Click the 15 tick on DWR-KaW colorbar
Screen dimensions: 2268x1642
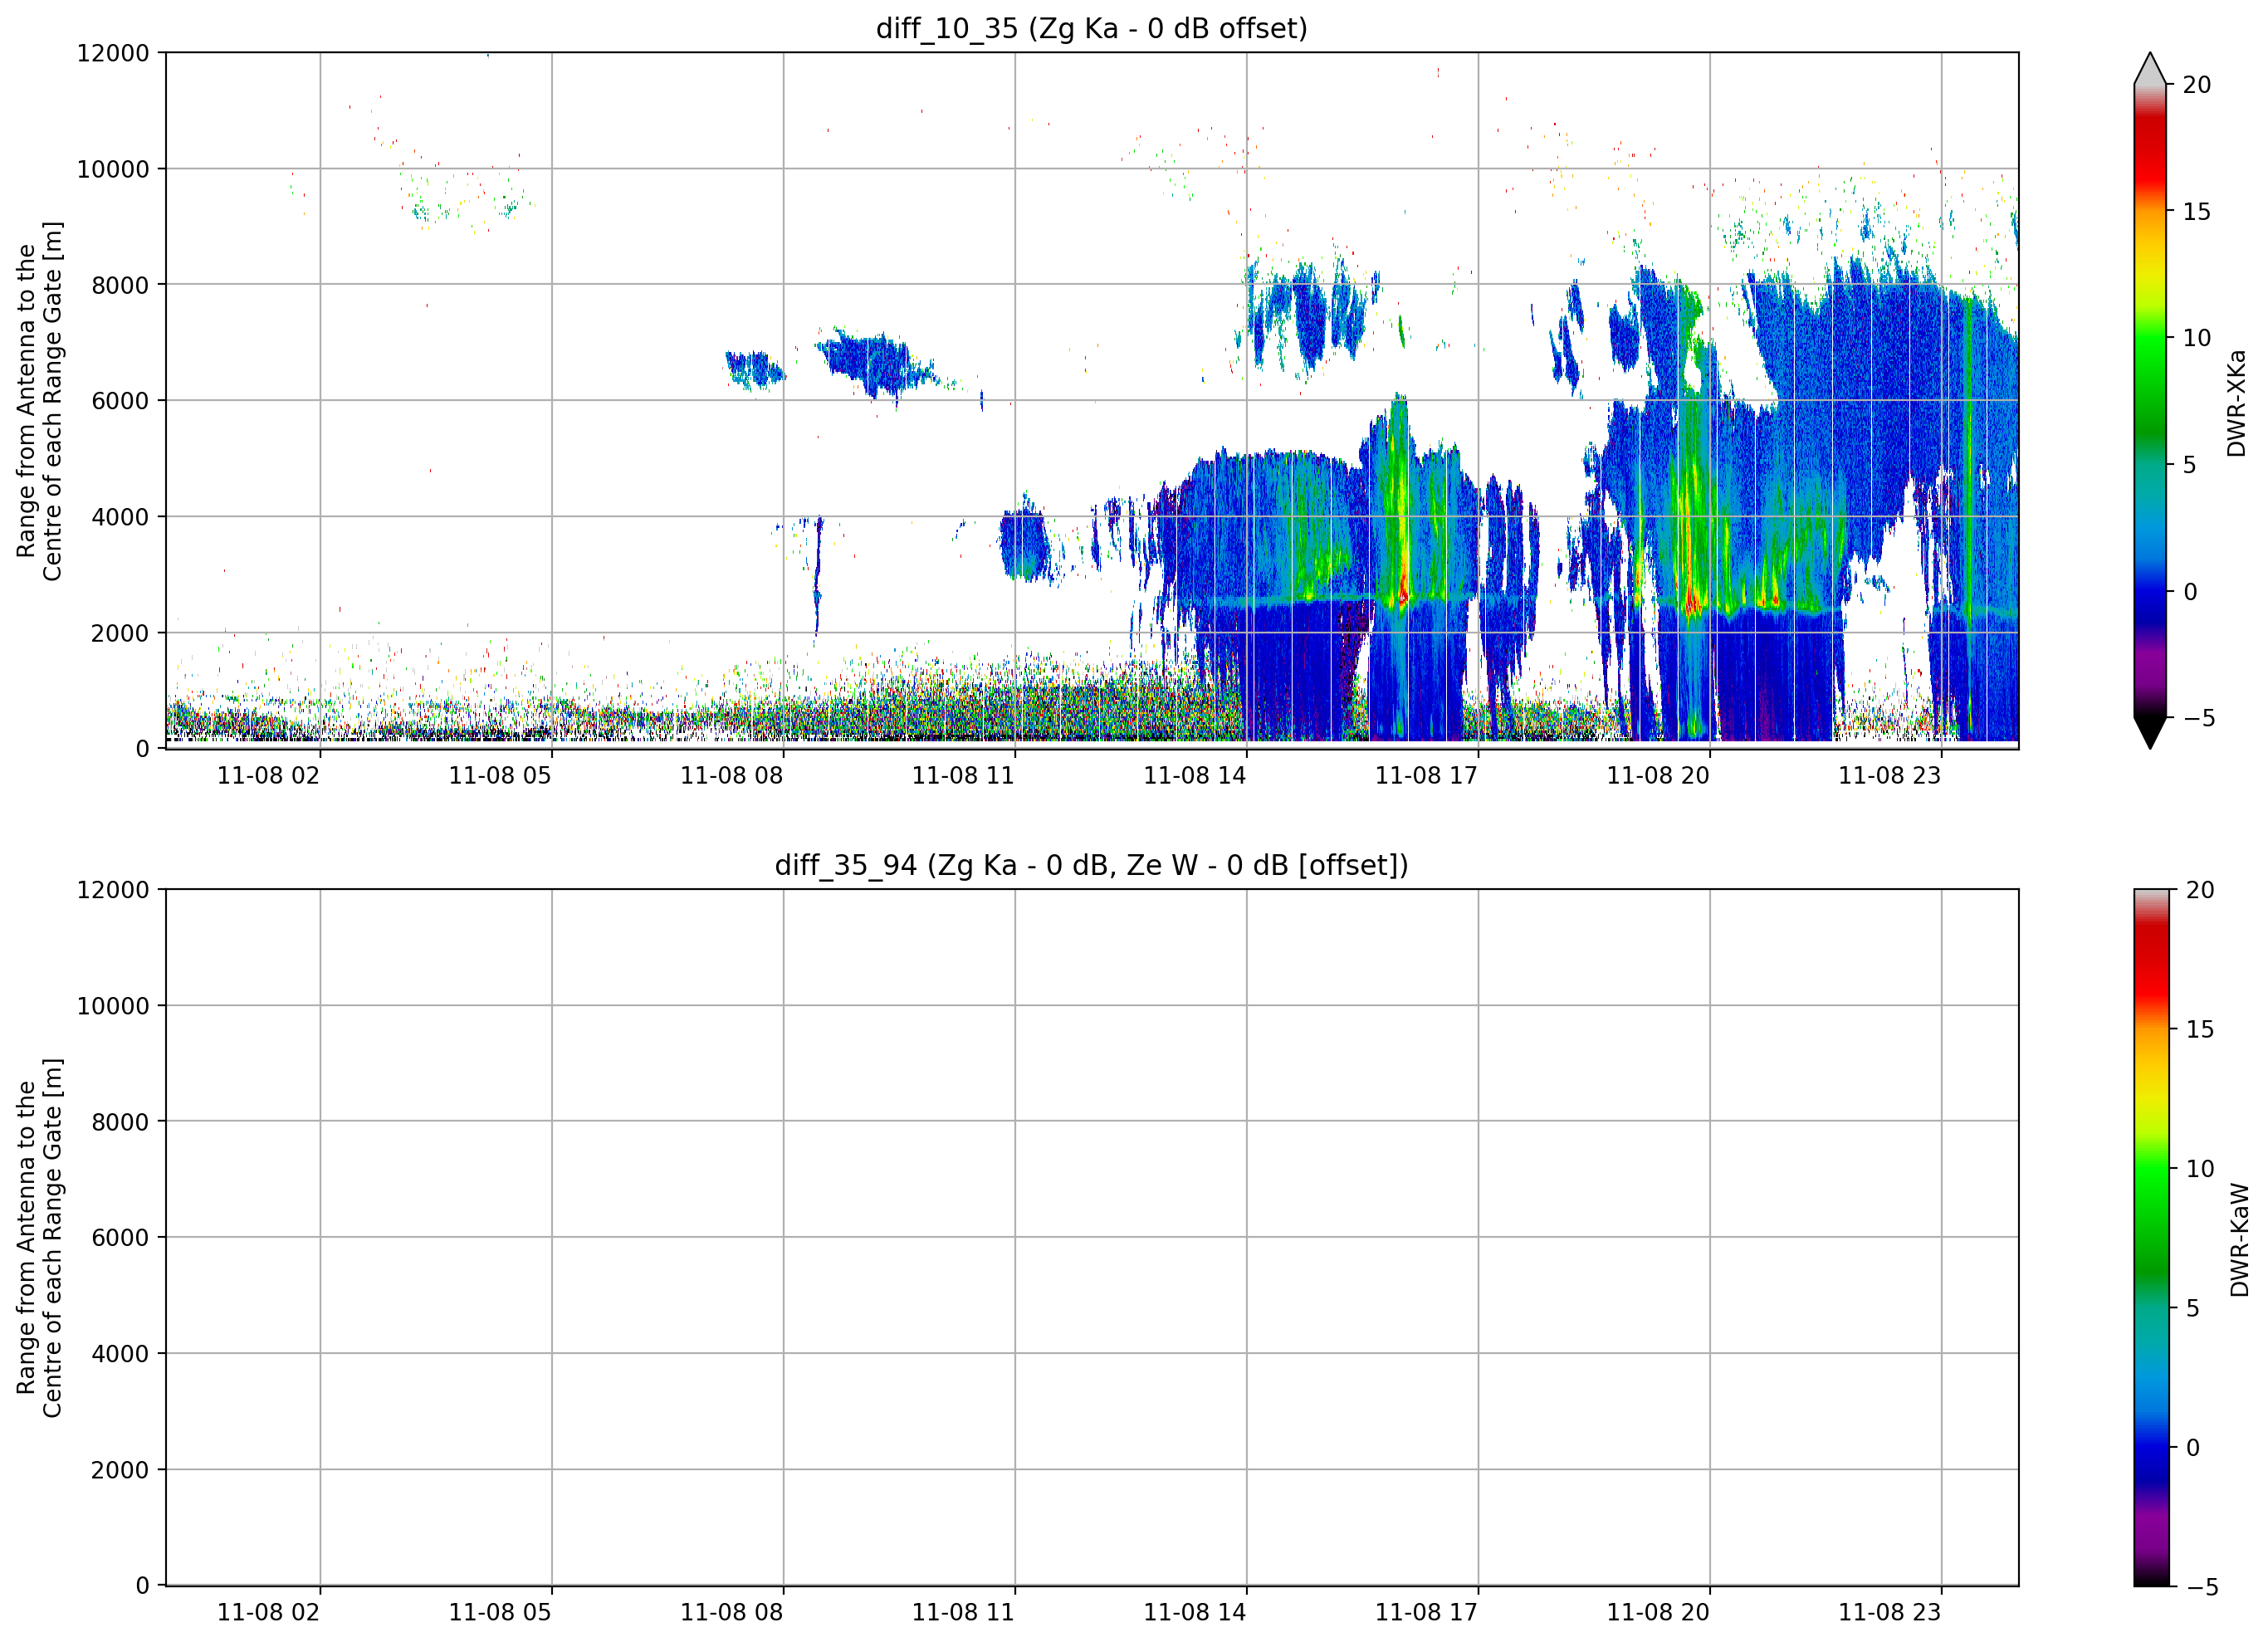click(x=2200, y=1029)
